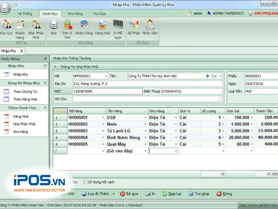The width and height of the screenshot is (278, 209).
Task: Collapse the Bảng Kê Nhập Kho section
Action: pos(45,83)
